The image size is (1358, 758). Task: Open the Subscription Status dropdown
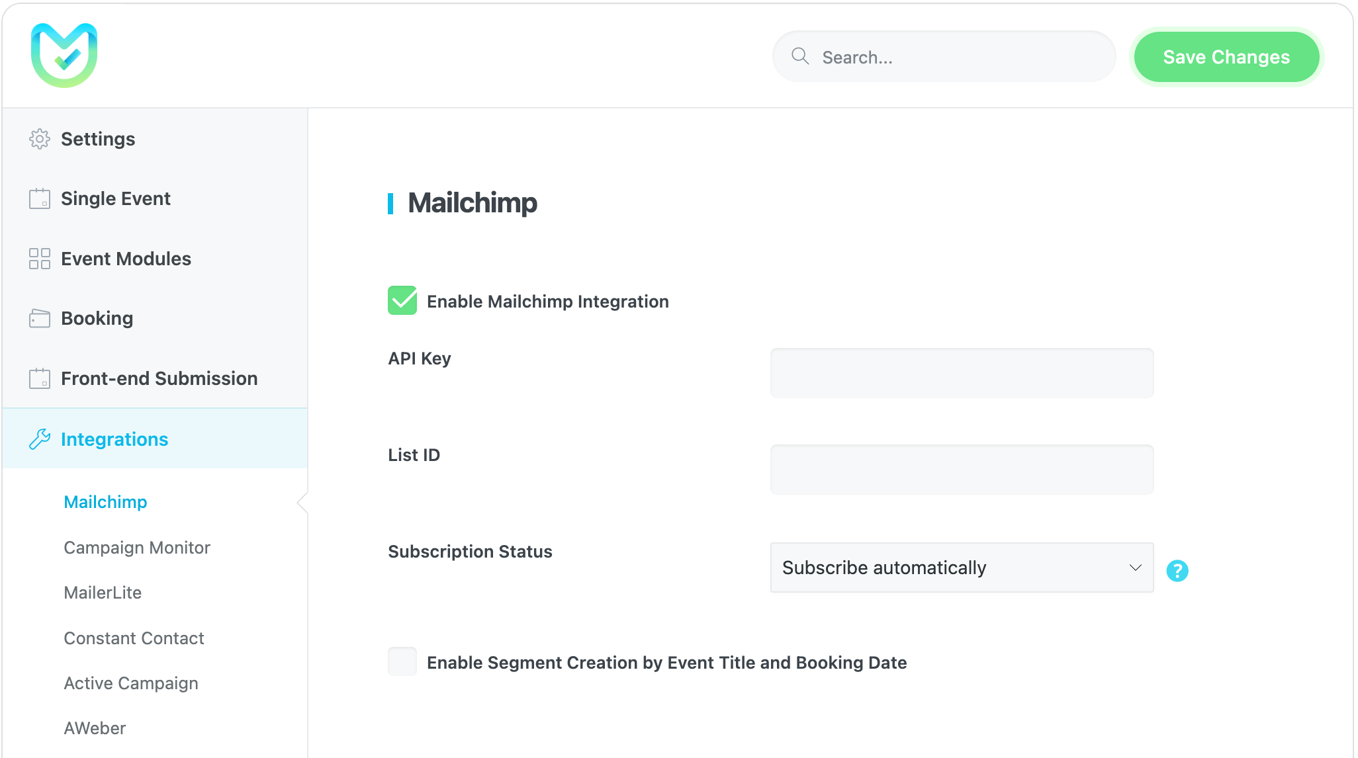pos(962,568)
